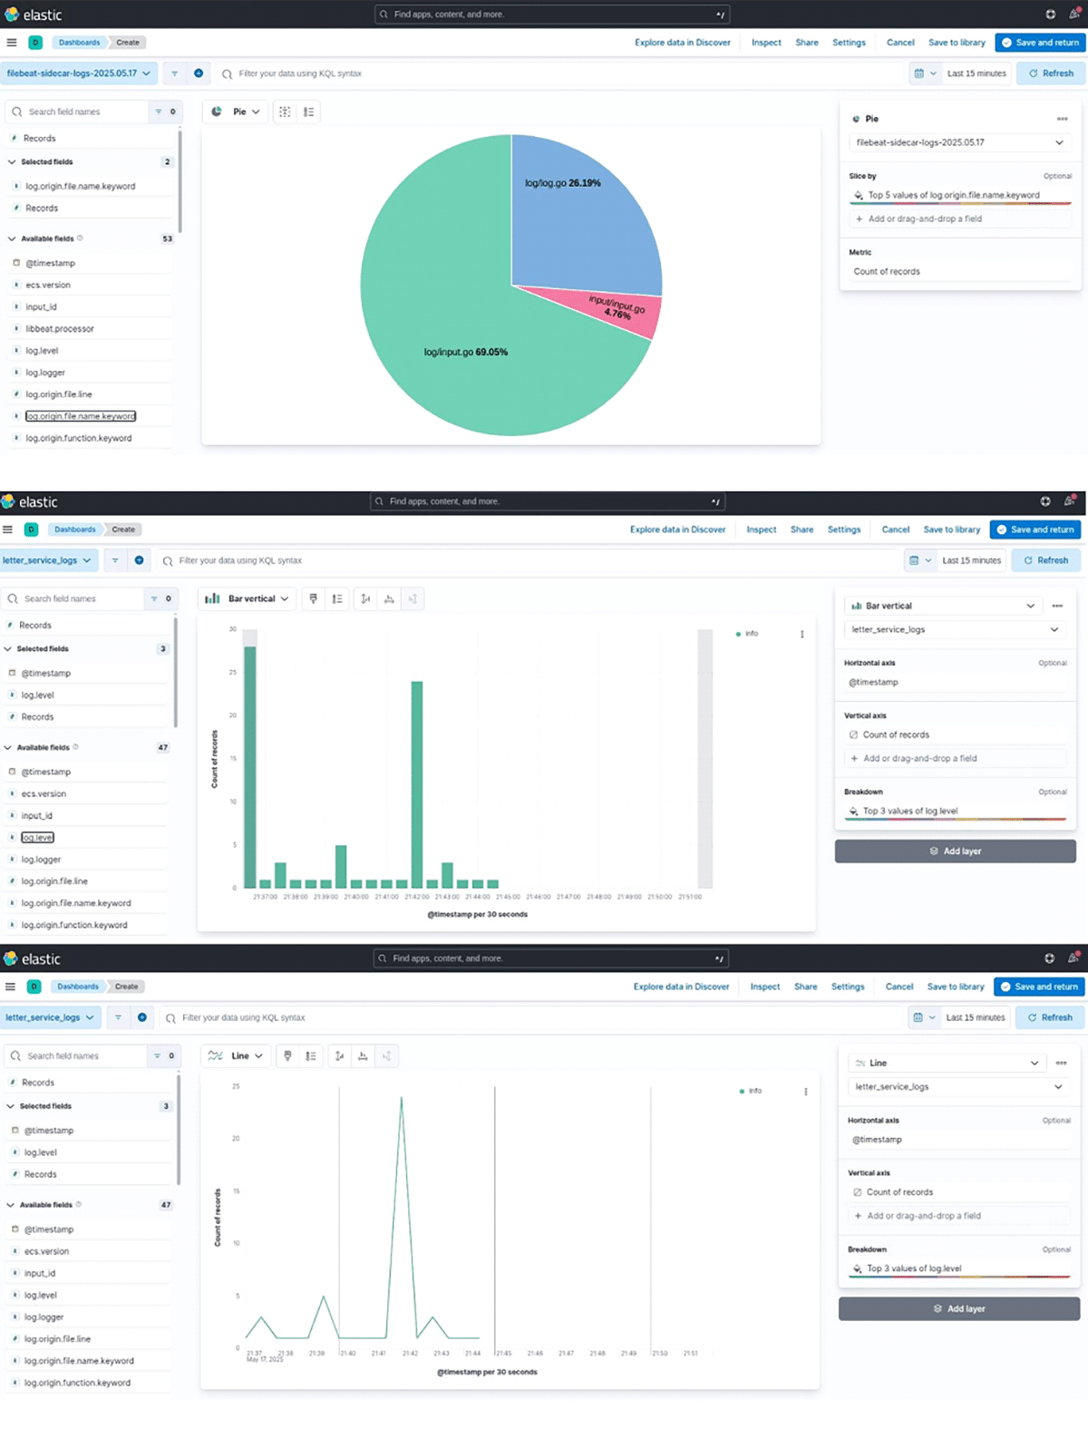This screenshot has width=1088, height=1438.
Task: Toggle the field type filter in the Bar vertical field search
Action: tap(161, 598)
